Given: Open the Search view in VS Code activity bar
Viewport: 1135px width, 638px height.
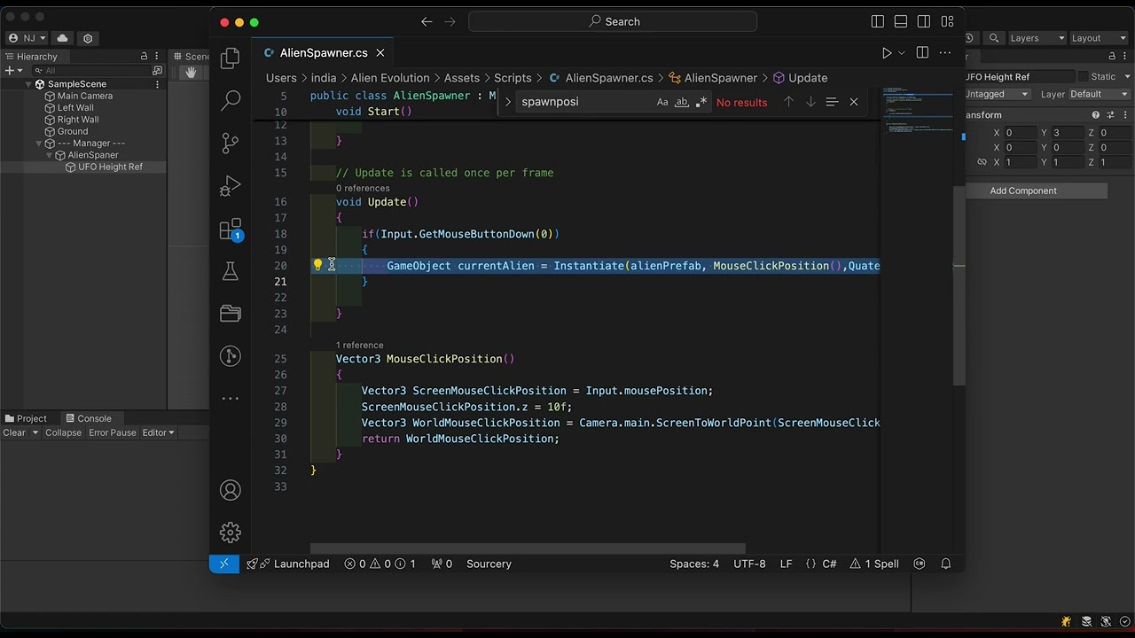Looking at the screenshot, I should (231, 100).
